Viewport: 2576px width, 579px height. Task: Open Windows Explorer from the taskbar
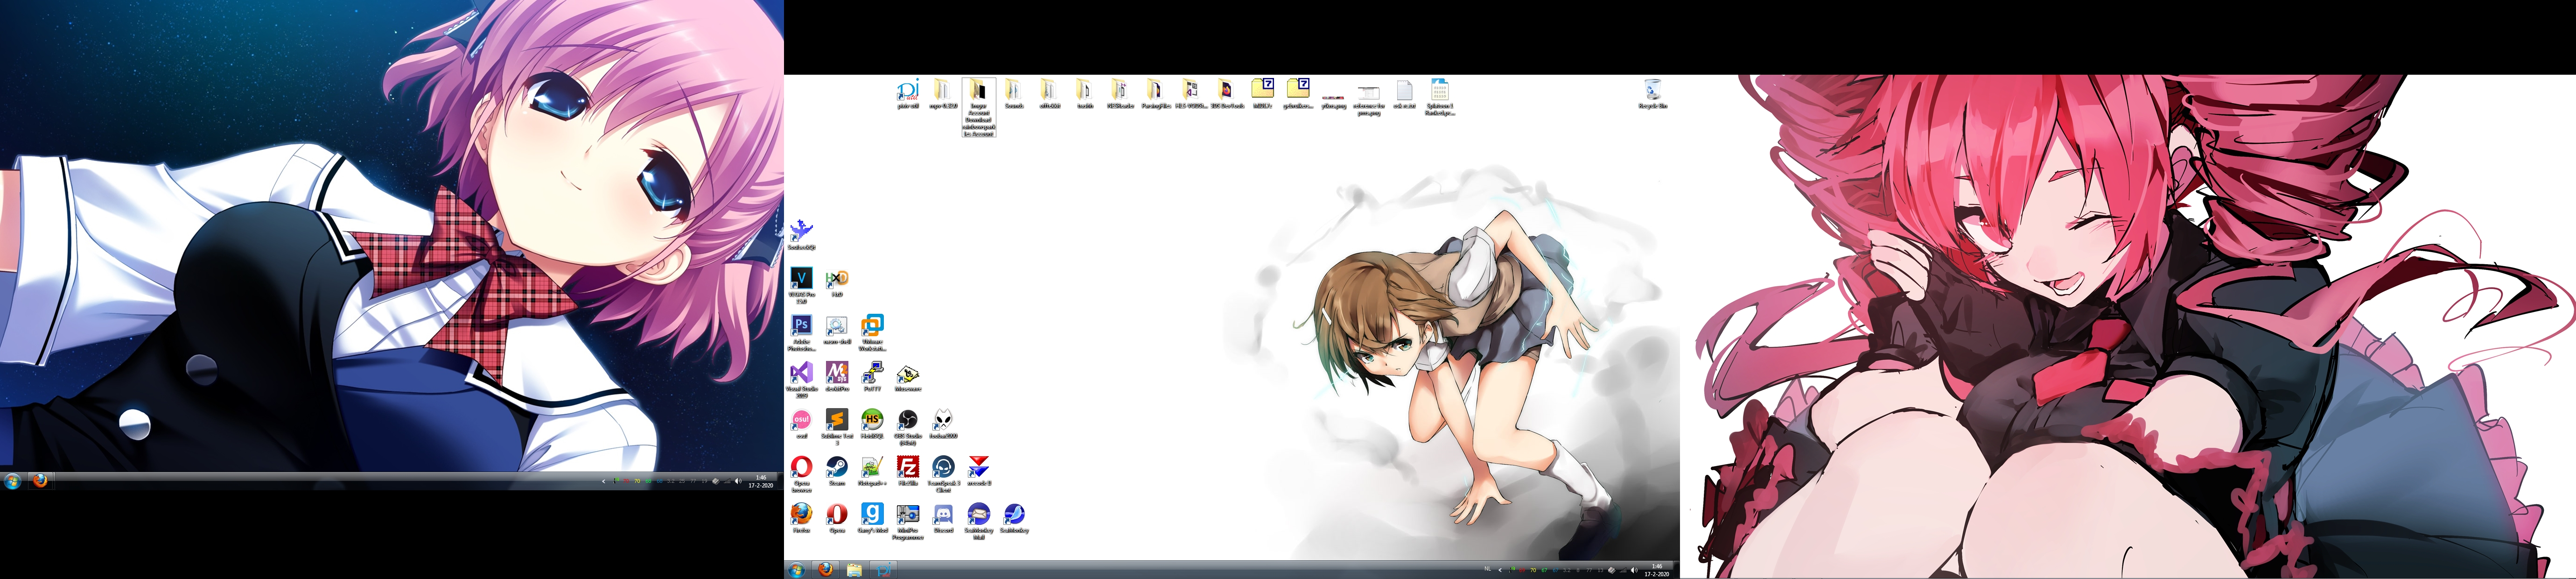(x=854, y=569)
